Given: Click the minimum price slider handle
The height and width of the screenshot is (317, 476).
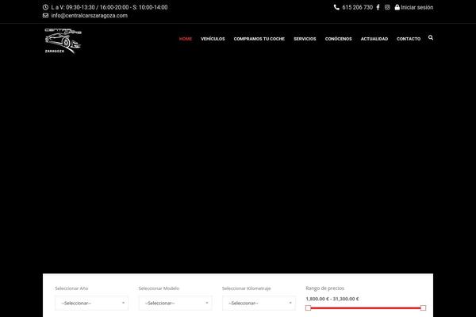Looking at the screenshot, I should tap(308, 308).
